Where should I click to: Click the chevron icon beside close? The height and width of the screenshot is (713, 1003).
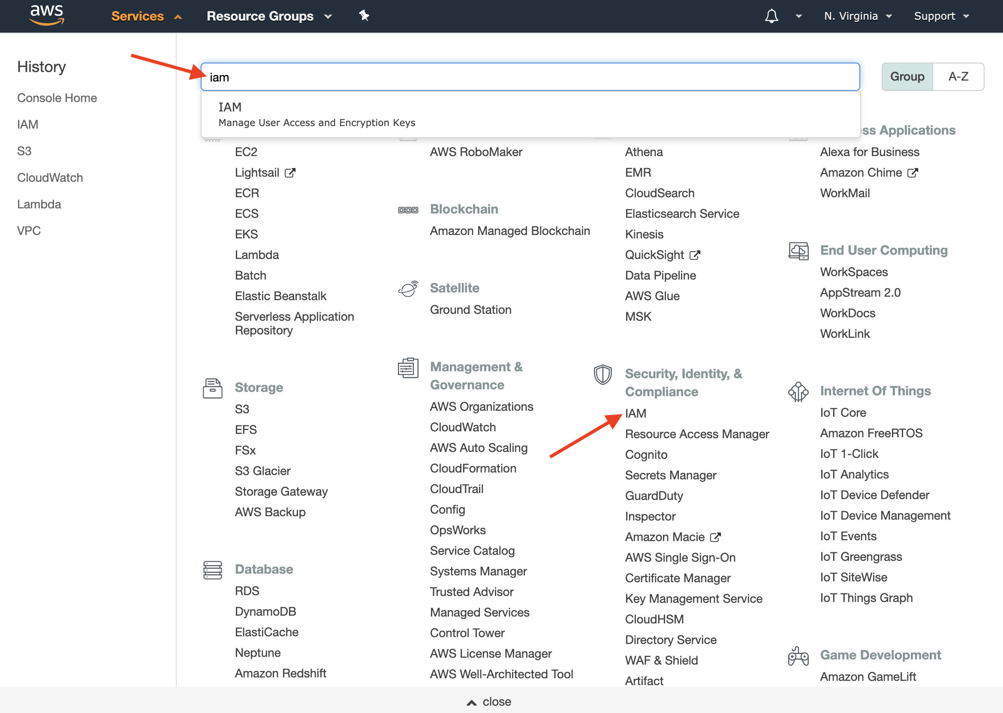tap(471, 702)
